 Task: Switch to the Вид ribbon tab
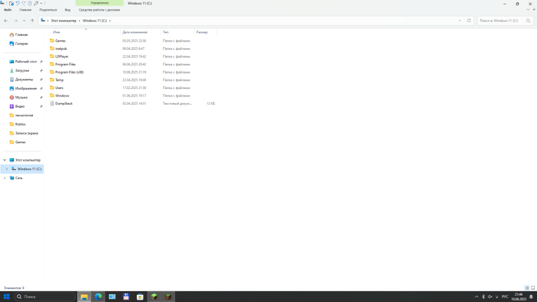[x=68, y=10]
